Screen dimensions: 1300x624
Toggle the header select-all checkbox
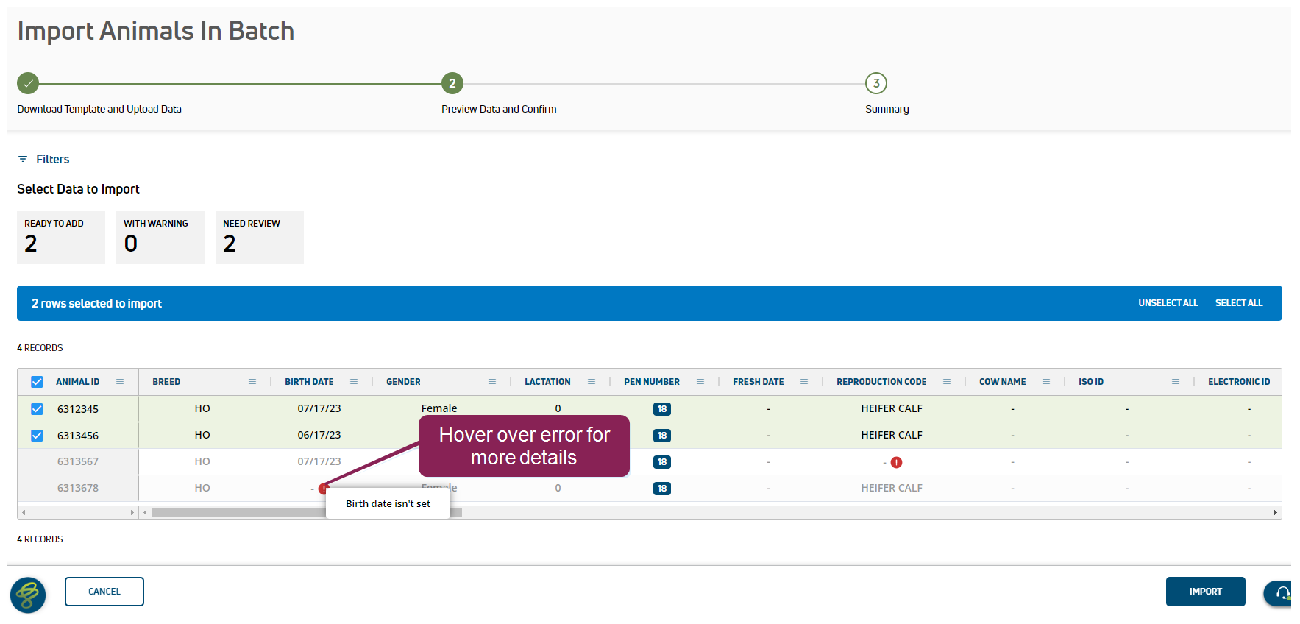pos(37,382)
